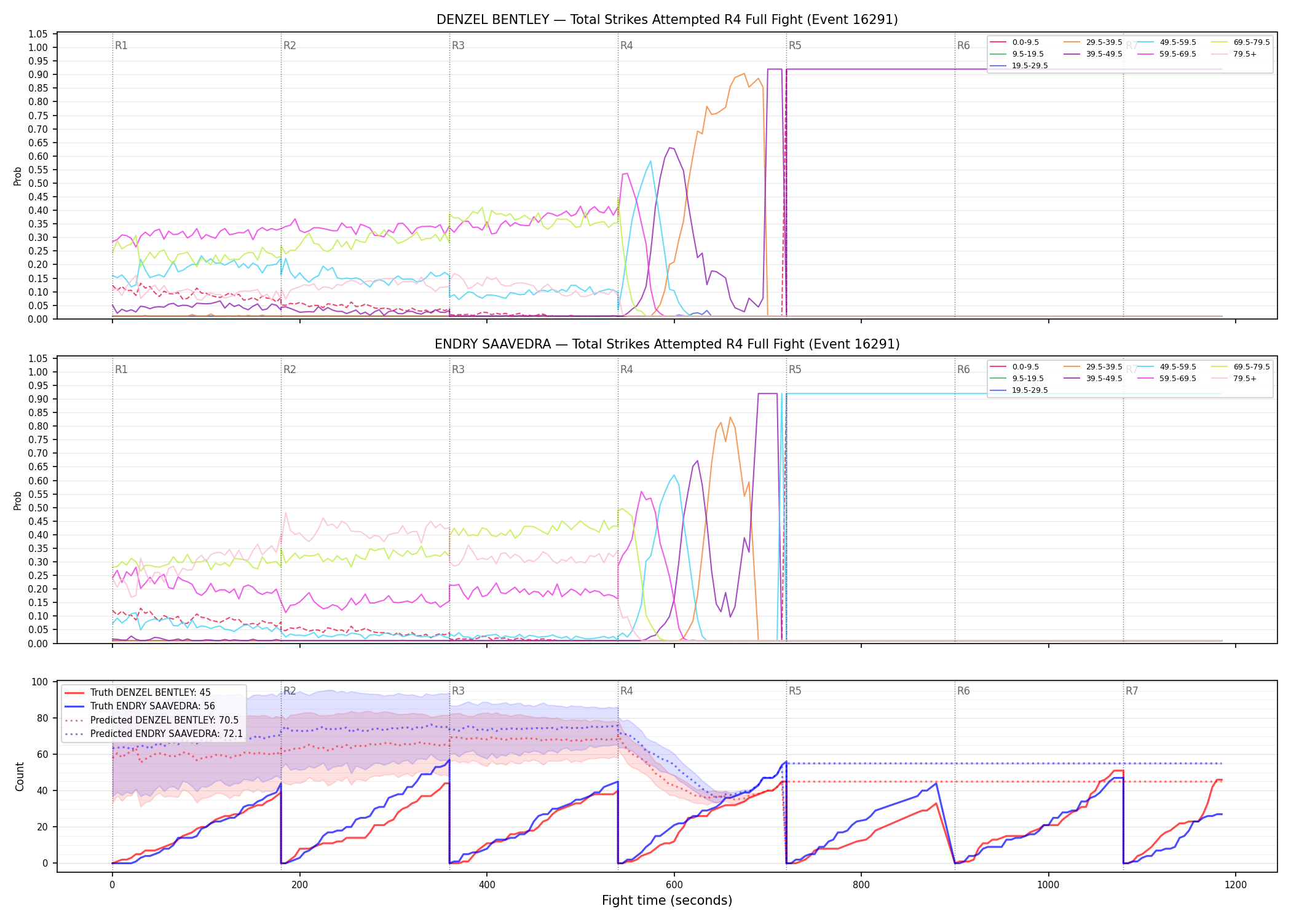Screen dimensions: 1291x922
Task: Click the Predicted DENZEL BENTLEY: 70.5 legend entry
Action: 152,720
